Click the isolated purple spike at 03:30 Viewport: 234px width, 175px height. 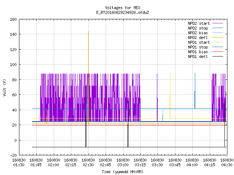click(157, 97)
